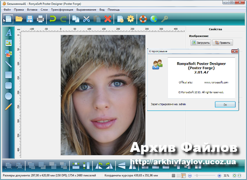Screen dimensions: 247x180
Task: Click four-arrow fit-to-window zoom icon
Action: click(235, 176)
